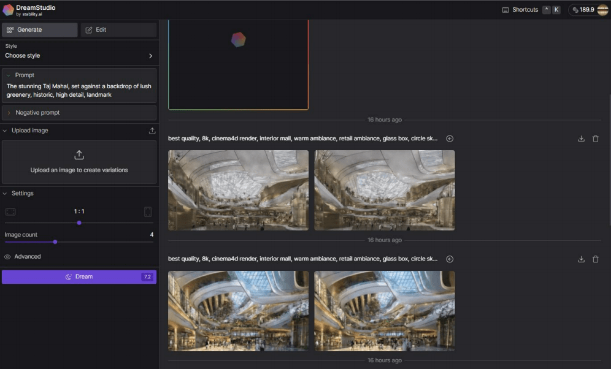Collapse the Settings section
The height and width of the screenshot is (369, 611).
coord(22,194)
